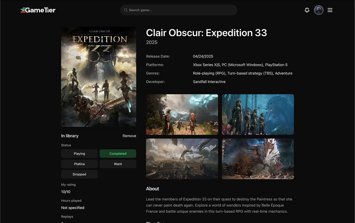Open the GameTier logo home link

point(38,10)
